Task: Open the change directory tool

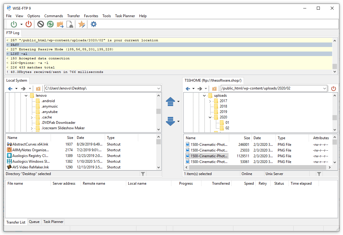Action: tap(60, 24)
